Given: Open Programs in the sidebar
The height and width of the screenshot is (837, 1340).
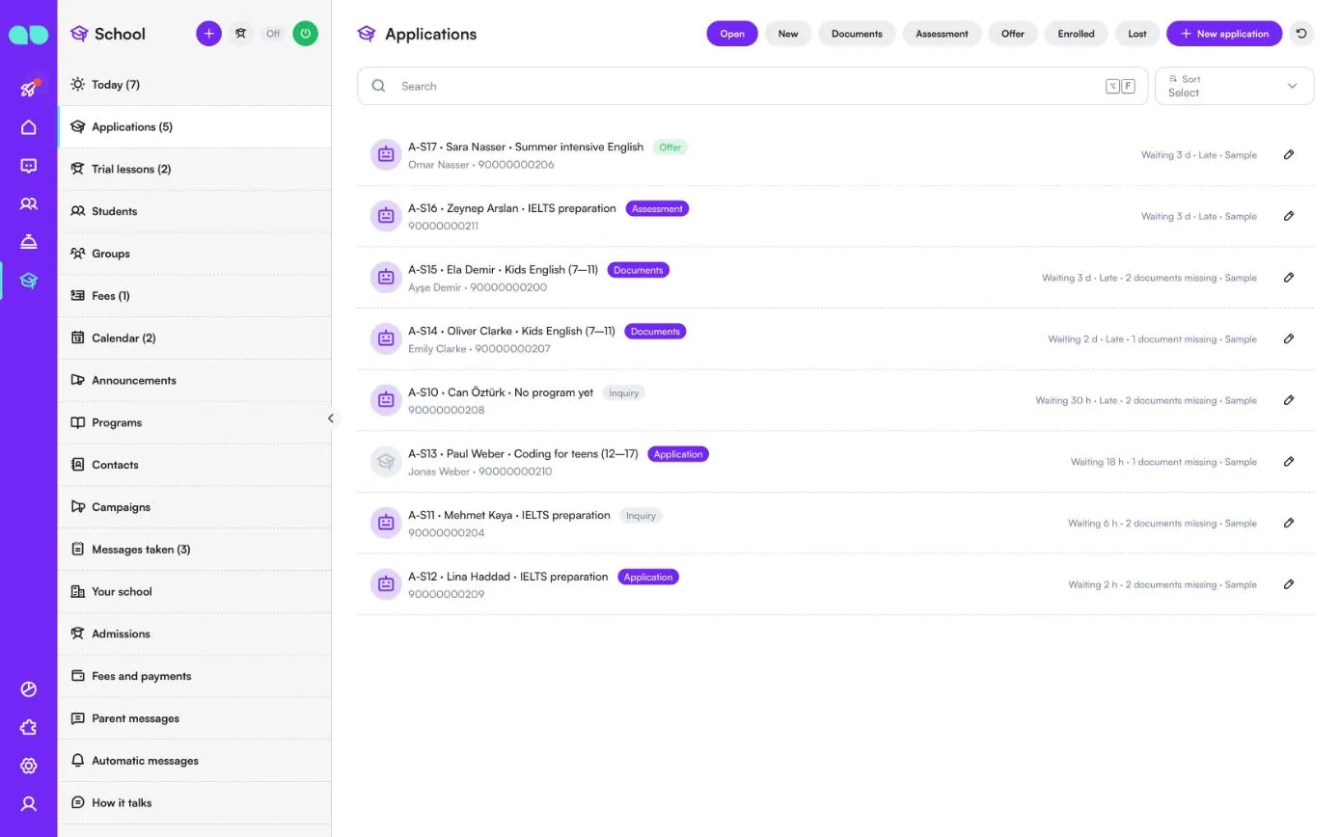Looking at the screenshot, I should coord(195,422).
